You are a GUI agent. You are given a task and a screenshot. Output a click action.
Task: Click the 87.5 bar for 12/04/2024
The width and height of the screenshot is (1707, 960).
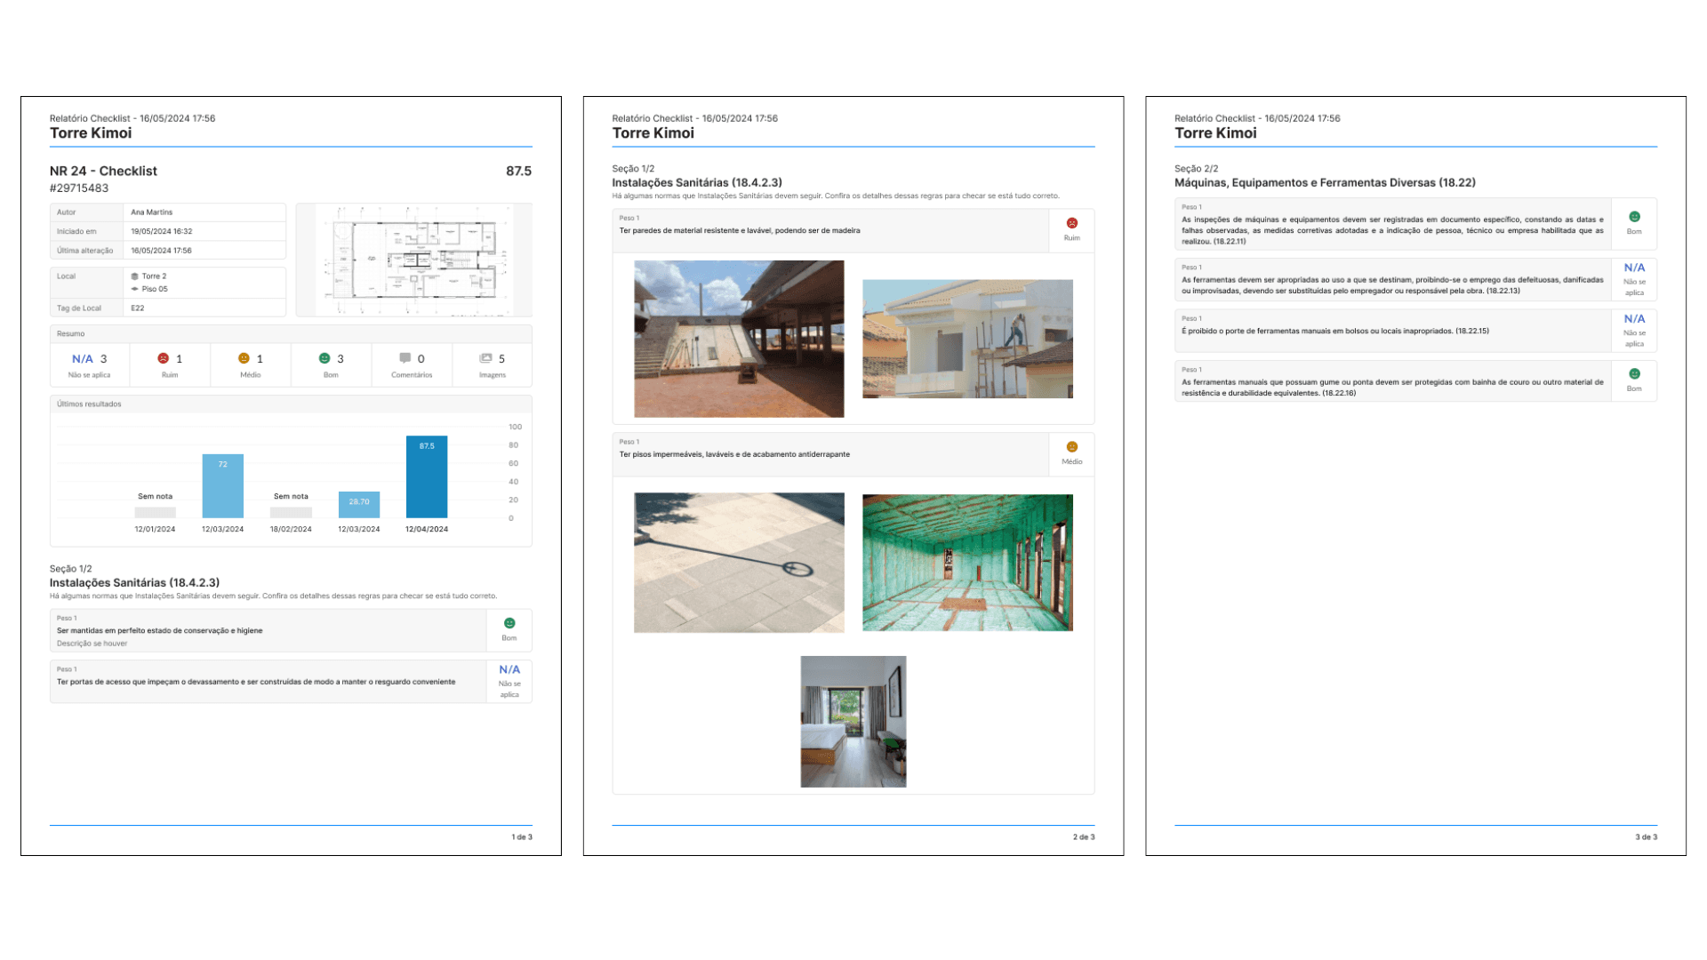click(427, 476)
